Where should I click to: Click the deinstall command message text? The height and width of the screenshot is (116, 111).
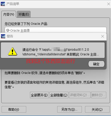coord(61,52)
